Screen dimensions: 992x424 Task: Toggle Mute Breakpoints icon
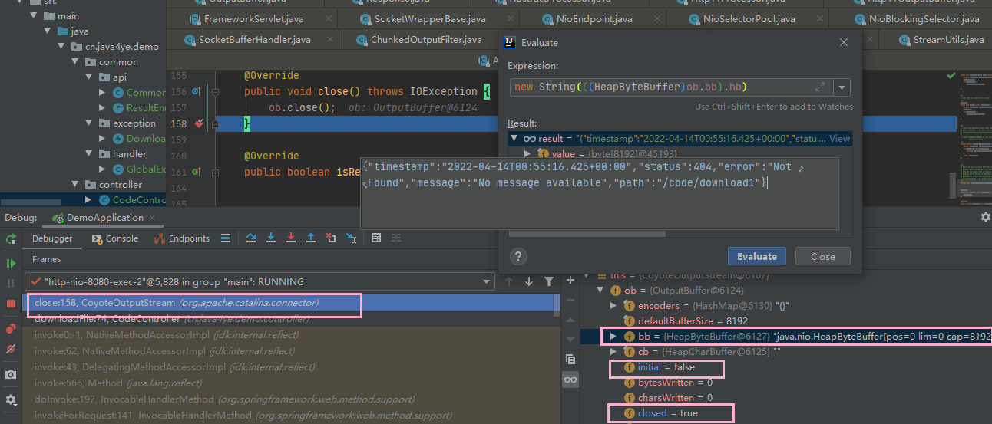[11, 349]
